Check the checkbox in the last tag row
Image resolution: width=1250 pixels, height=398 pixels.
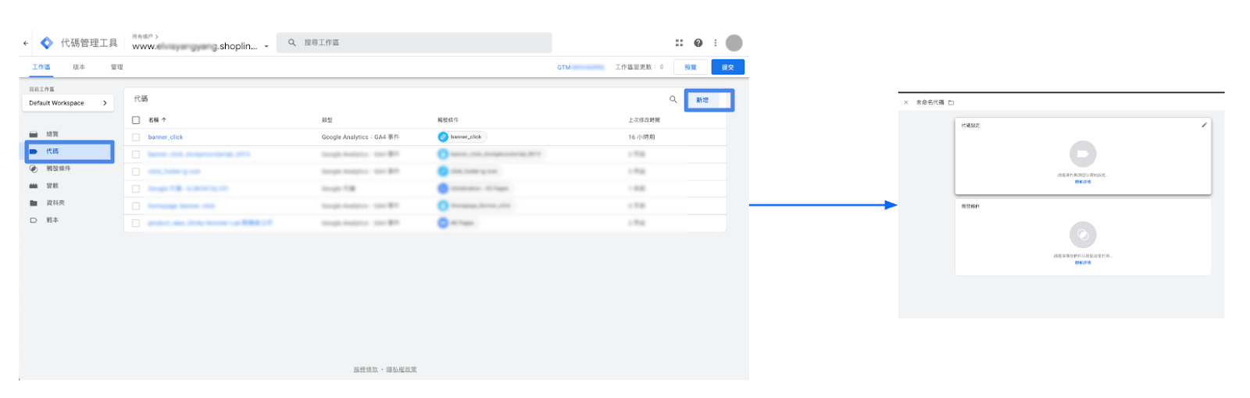pyautogui.click(x=136, y=223)
